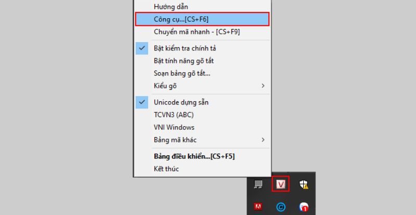
Task: Open the Unikey tray icon
Action: tap(280, 184)
